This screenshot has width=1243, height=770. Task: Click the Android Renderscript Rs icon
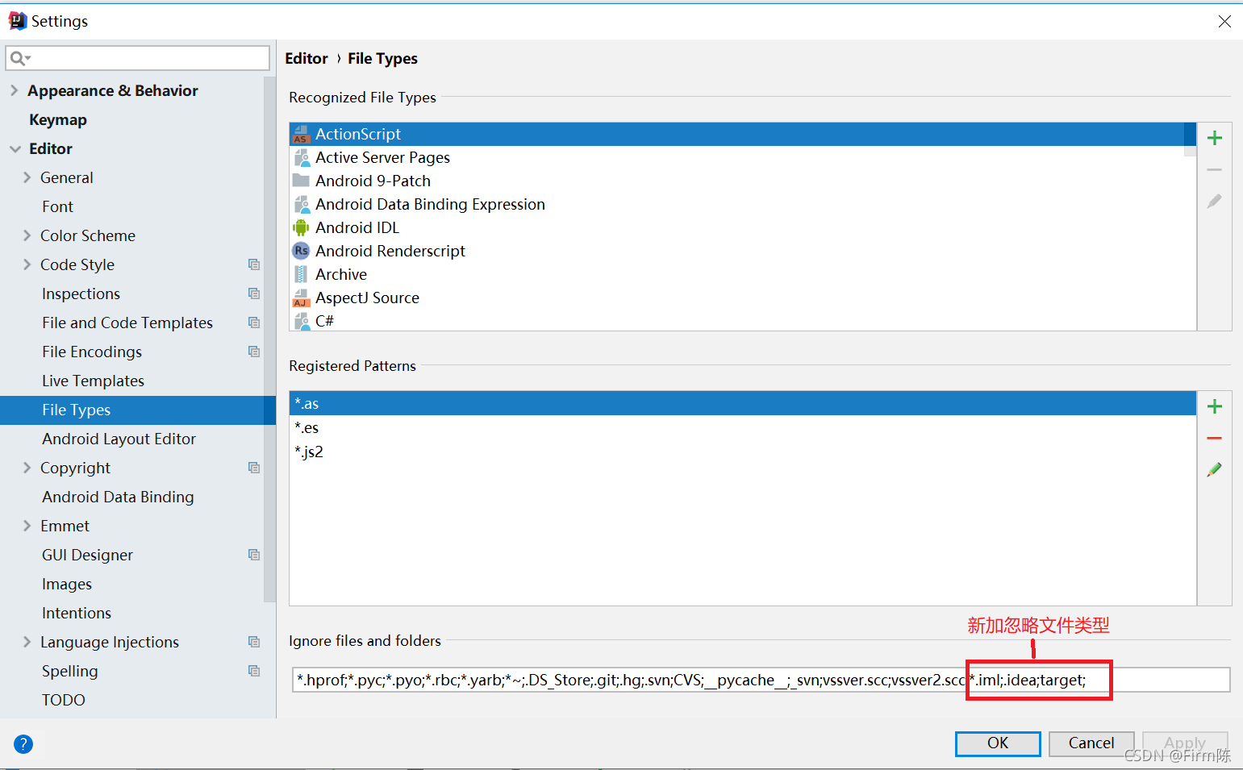tap(301, 251)
